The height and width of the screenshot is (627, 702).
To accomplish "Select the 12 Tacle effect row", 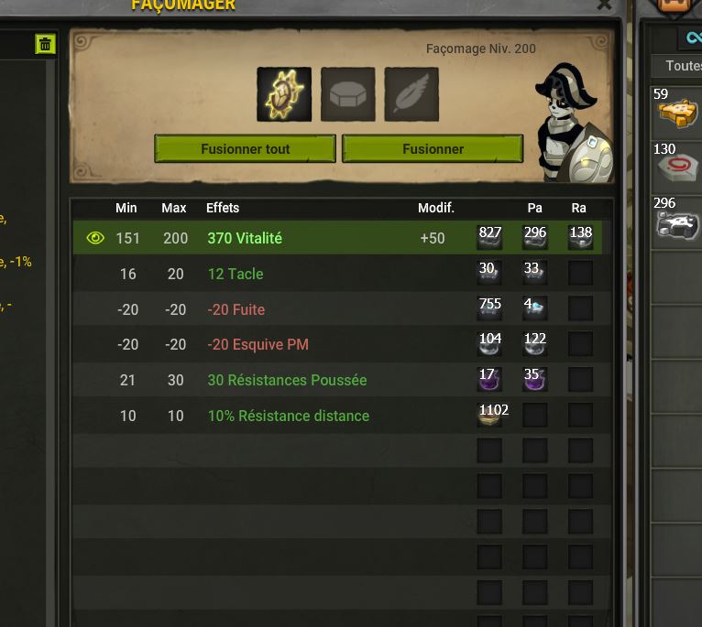I will click(342, 274).
